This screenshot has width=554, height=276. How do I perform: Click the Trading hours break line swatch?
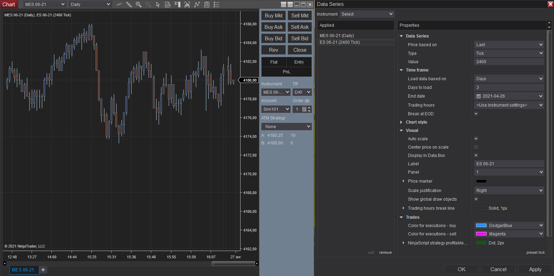pyautogui.click(x=481, y=208)
